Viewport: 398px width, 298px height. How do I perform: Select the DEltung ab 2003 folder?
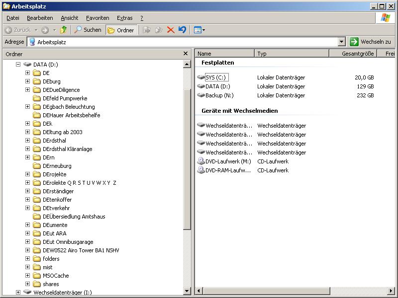pyautogui.click(x=63, y=132)
